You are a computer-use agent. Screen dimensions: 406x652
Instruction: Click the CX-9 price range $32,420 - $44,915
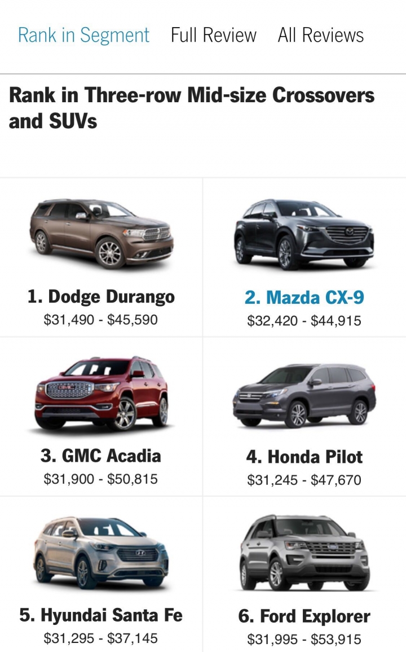304,321
